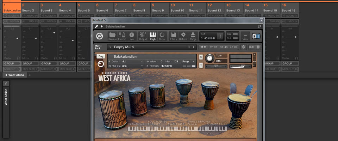Mute the Balakulandian instrument with M button
The image size is (338, 141).
click(x=201, y=65)
